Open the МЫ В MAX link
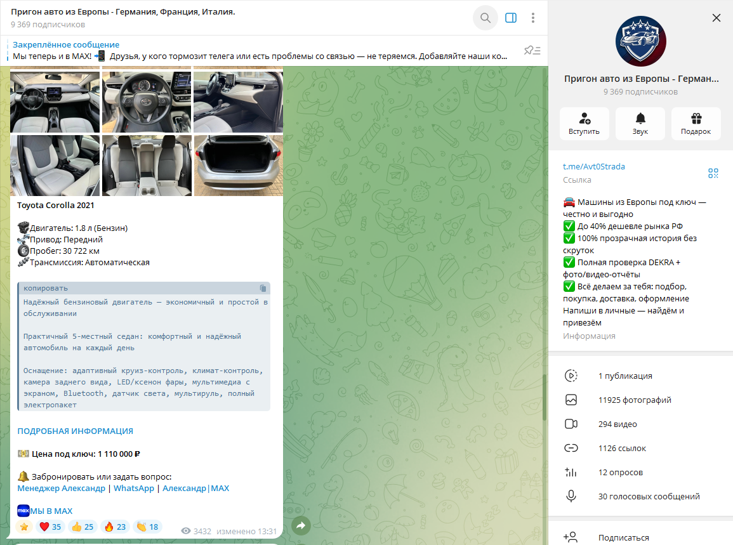This screenshot has height=545, width=733. (x=51, y=511)
